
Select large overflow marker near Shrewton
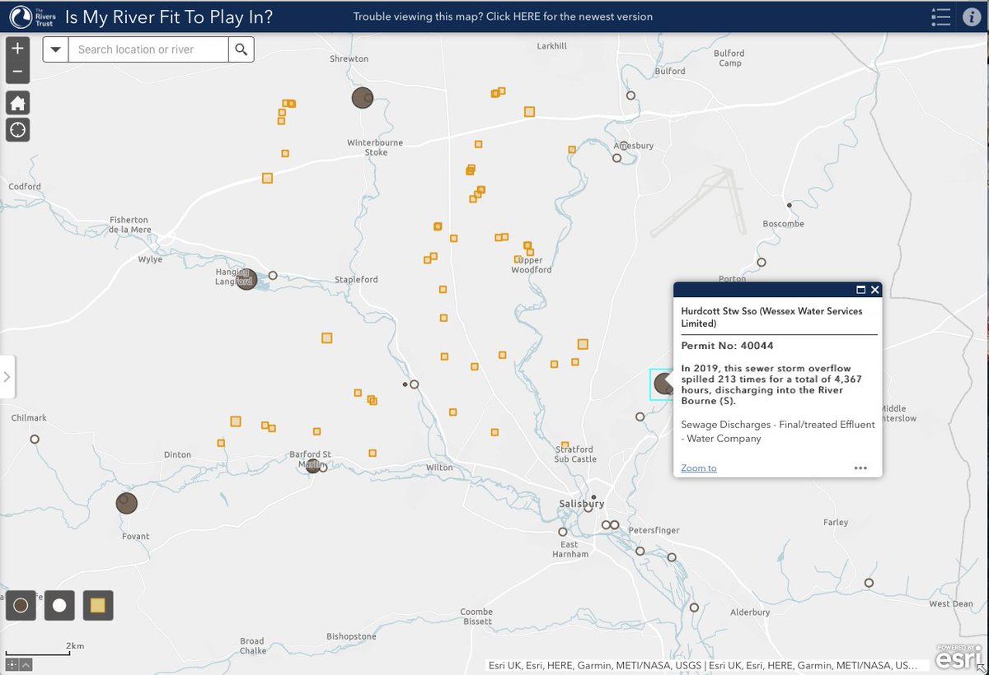(x=363, y=98)
